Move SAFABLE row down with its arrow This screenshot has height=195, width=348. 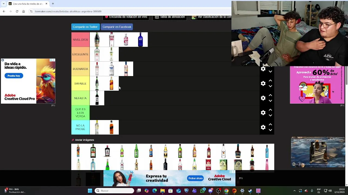pos(270,86)
